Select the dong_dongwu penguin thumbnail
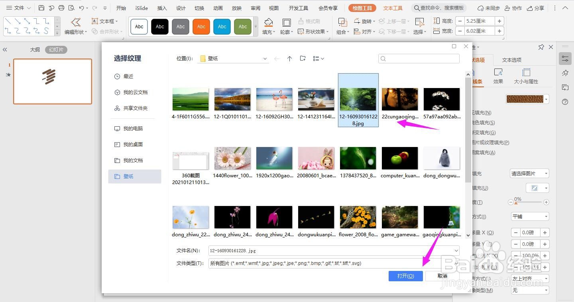The height and width of the screenshot is (302, 574). (442, 158)
